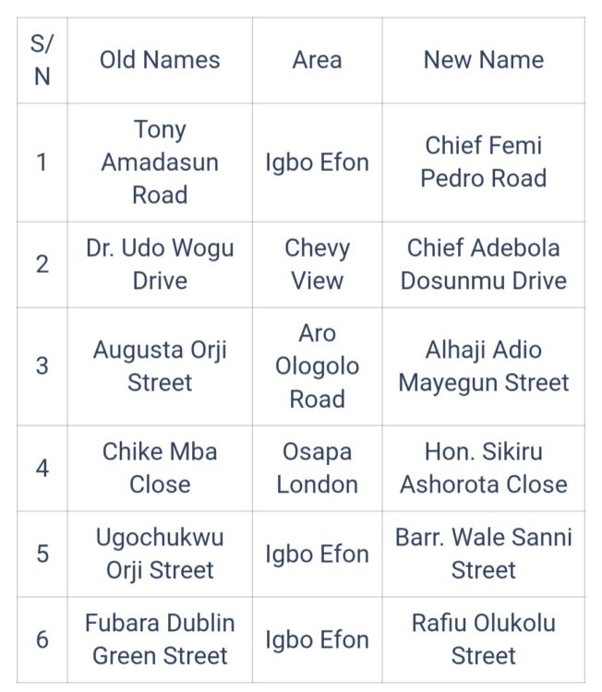The height and width of the screenshot is (692, 602).
Task: Select "Hon. Sikiru Ashorota Close" cell
Action: [x=483, y=468]
